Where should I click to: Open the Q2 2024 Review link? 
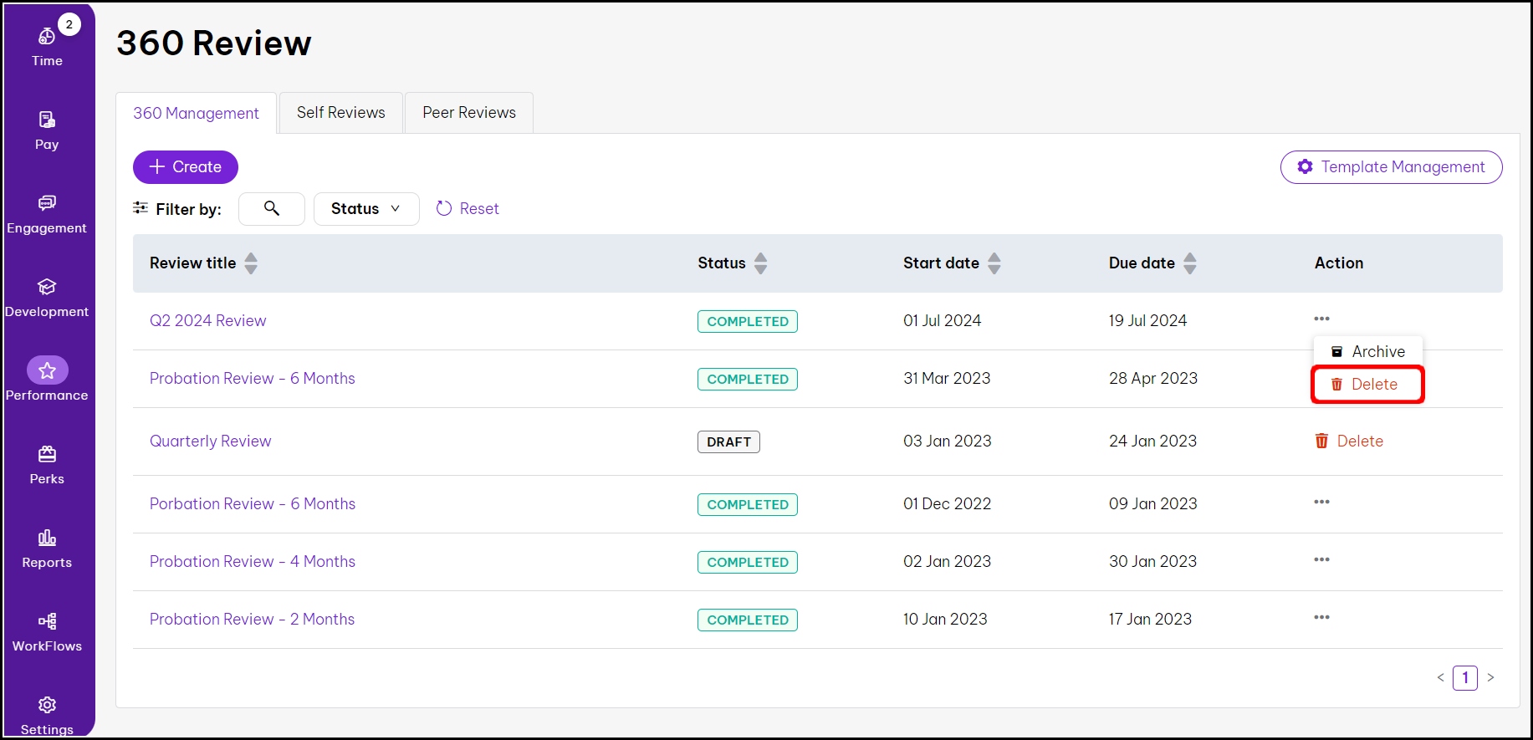[x=207, y=320]
